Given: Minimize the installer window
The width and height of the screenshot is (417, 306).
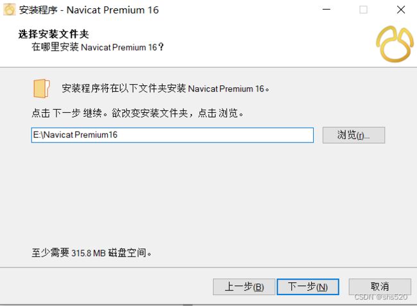Looking at the screenshot, I should coord(327,10).
